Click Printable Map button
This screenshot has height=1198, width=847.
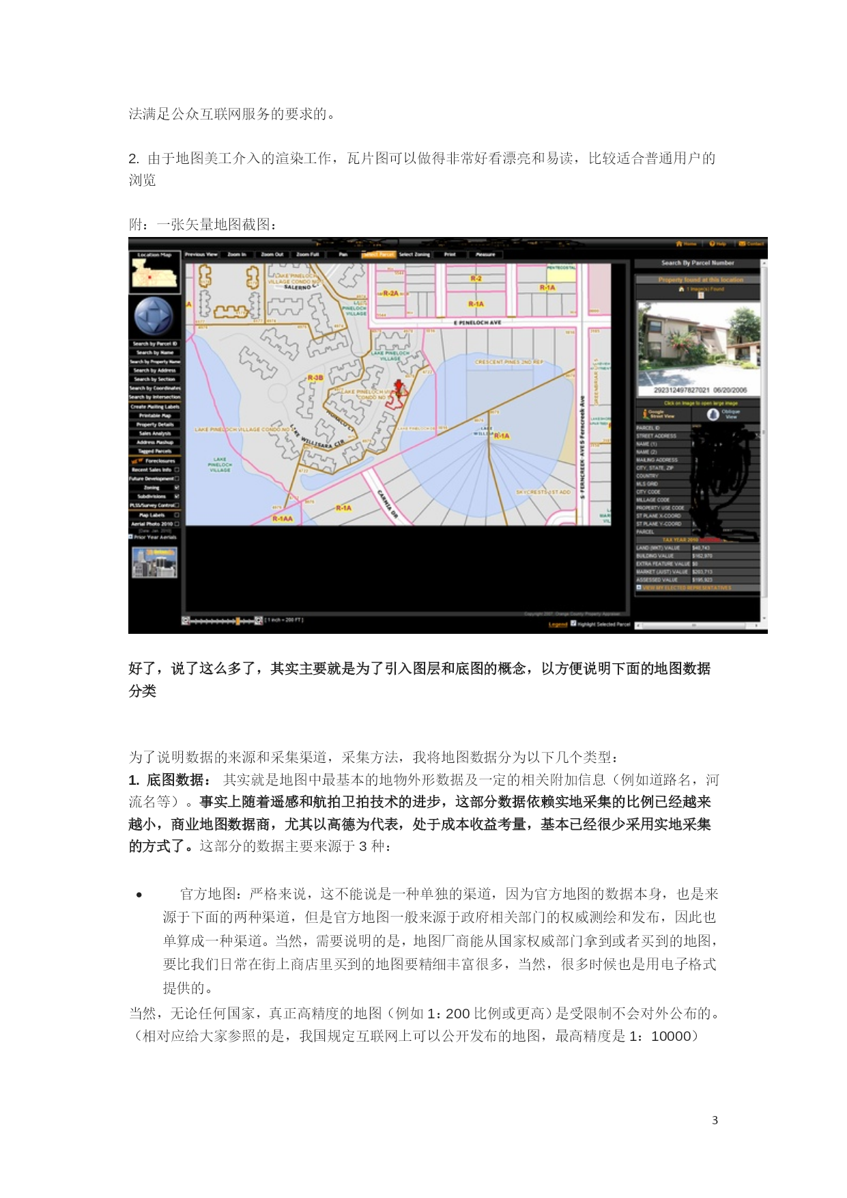155,415
